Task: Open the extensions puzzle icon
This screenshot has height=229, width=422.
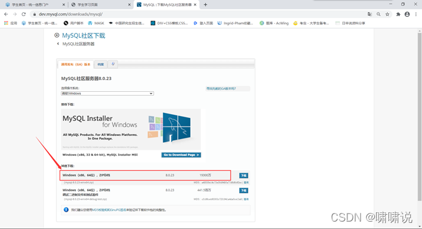Action: pos(398,14)
